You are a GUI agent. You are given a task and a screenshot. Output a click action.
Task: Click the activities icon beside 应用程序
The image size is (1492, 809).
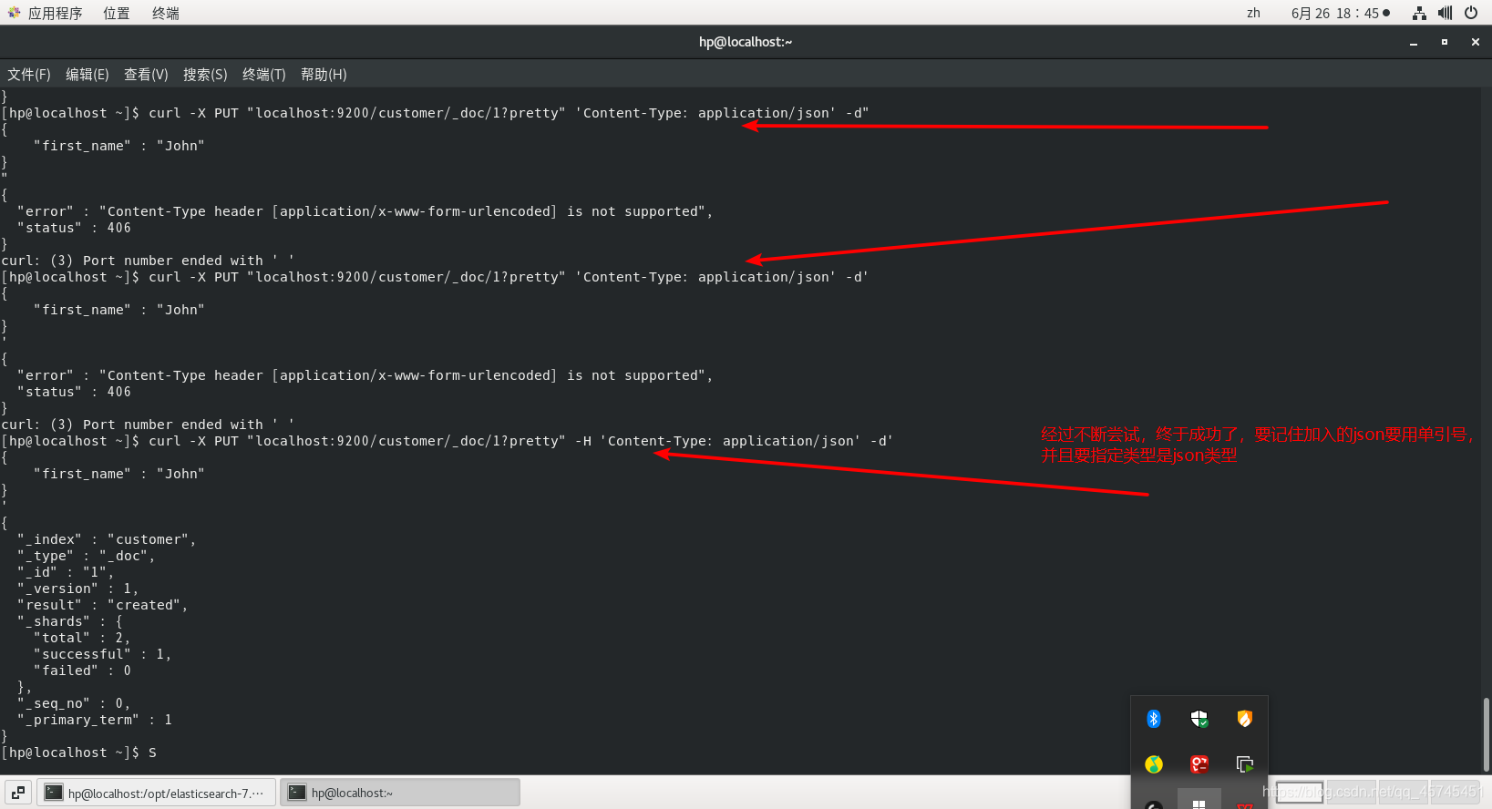pos(14,13)
